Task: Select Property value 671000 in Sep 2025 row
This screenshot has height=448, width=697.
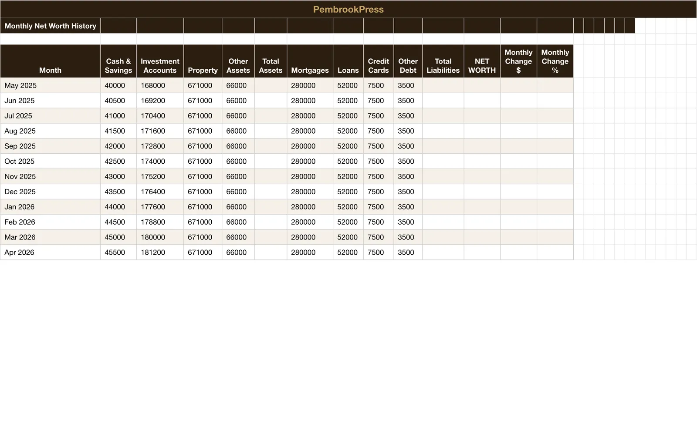Action: 203,146
